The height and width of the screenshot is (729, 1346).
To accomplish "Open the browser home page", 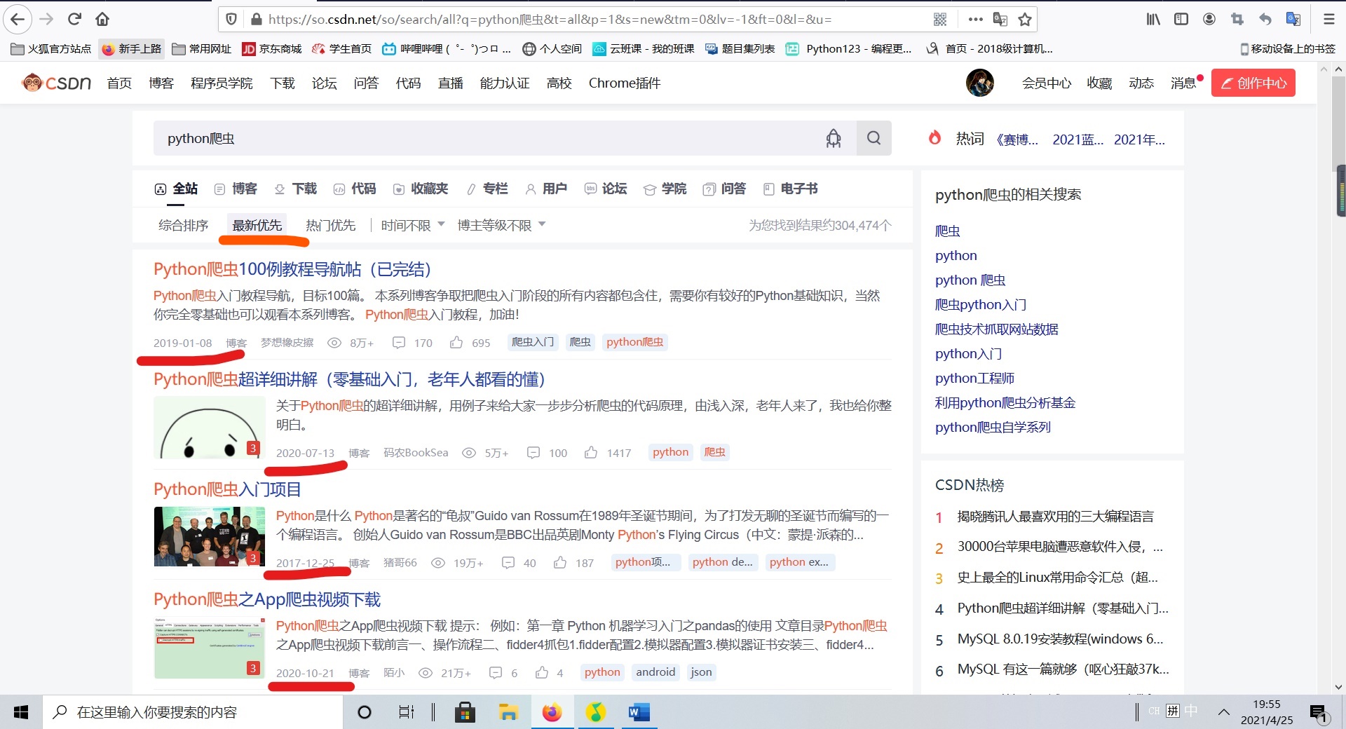I will pos(102,19).
